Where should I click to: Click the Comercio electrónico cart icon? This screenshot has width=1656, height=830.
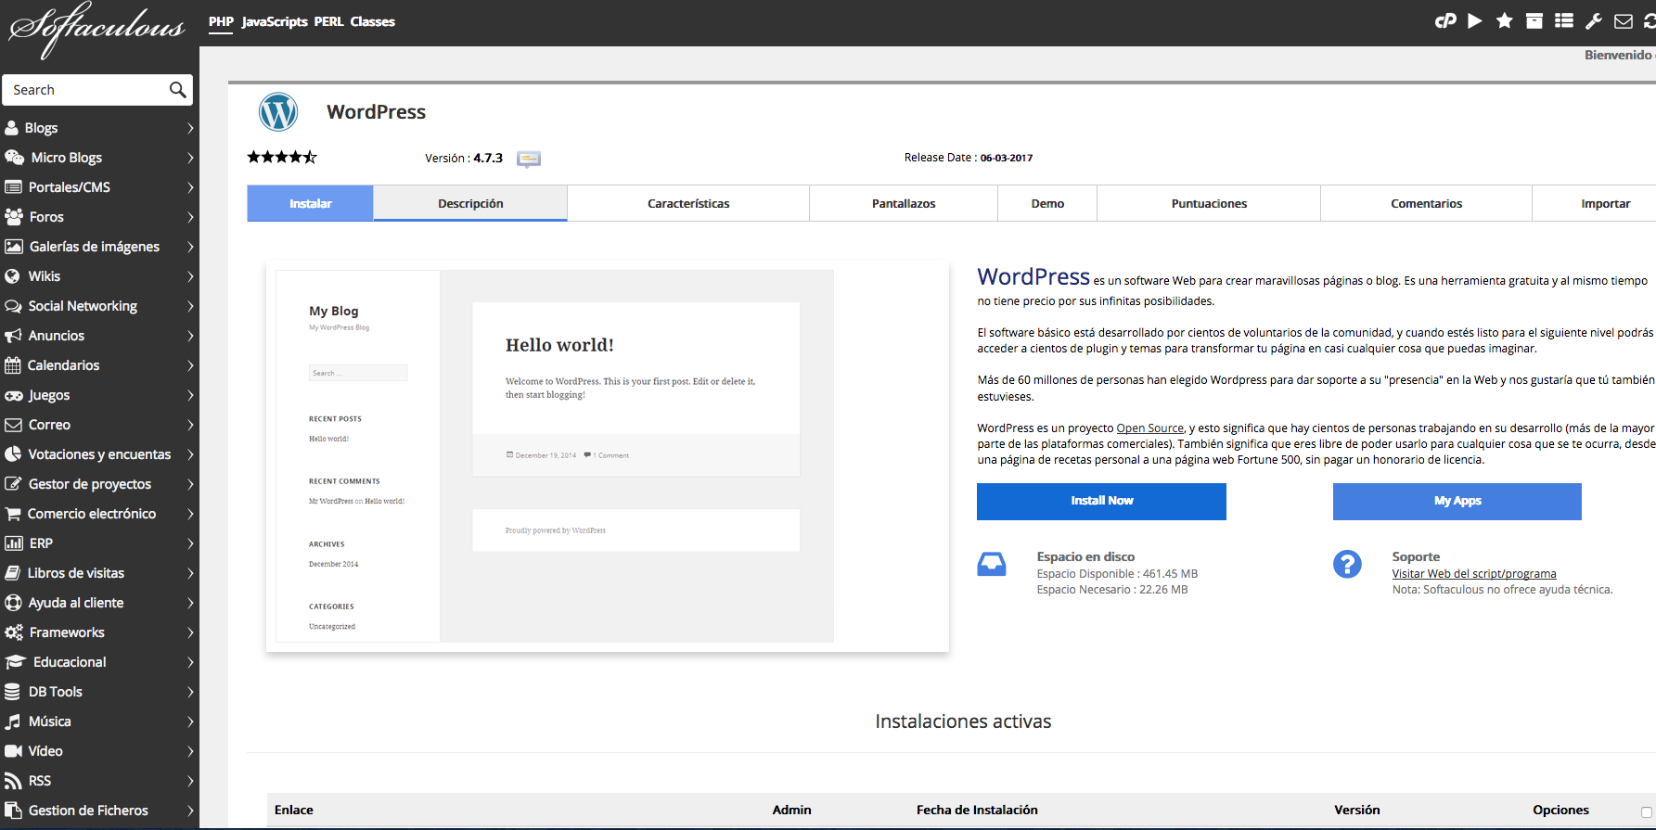13,514
